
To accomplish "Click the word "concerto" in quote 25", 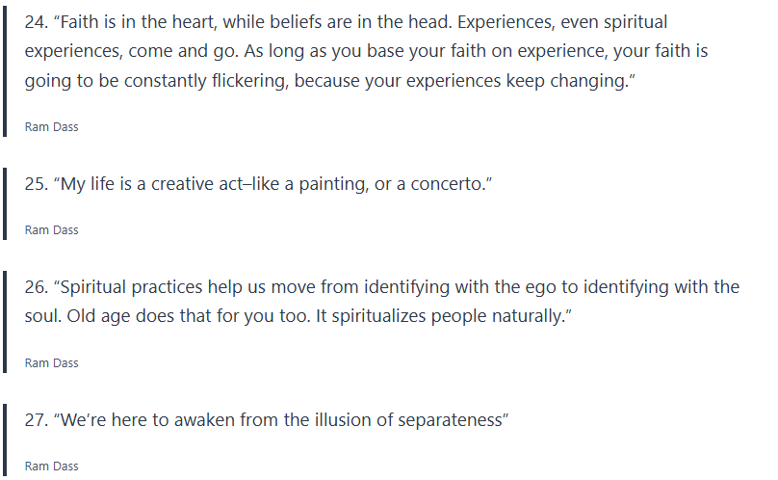I will pos(446,184).
